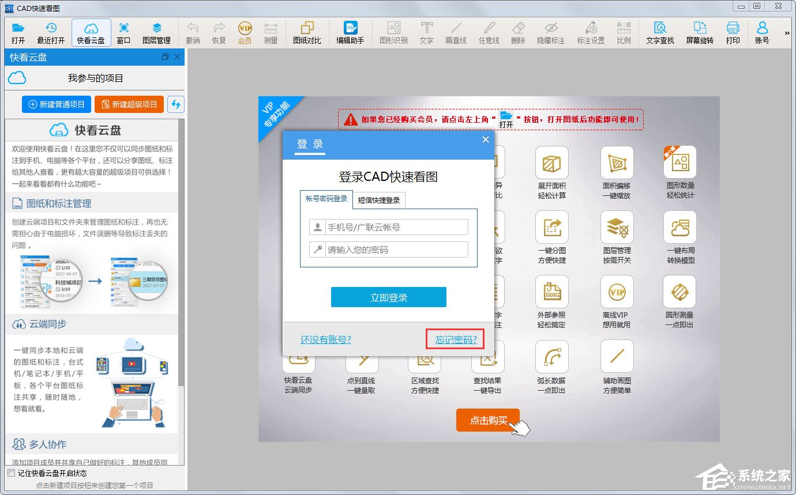Click the 打印 print icon
This screenshot has height=495, width=796.
(x=733, y=32)
